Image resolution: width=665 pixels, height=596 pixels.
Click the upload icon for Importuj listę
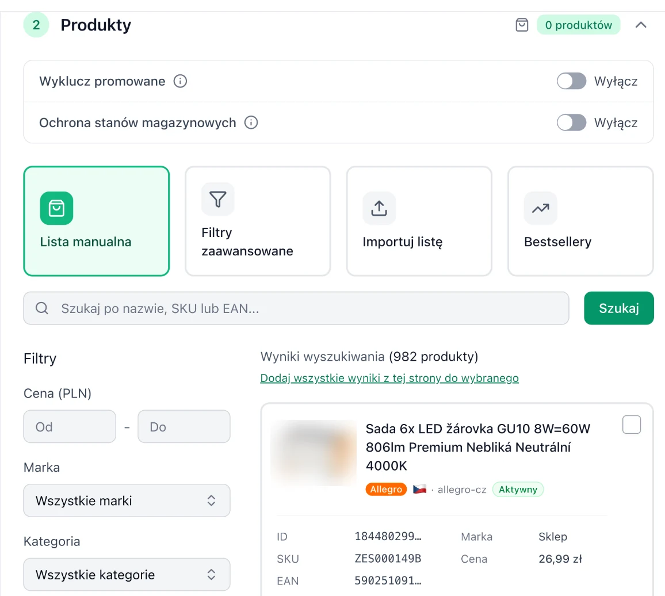379,208
